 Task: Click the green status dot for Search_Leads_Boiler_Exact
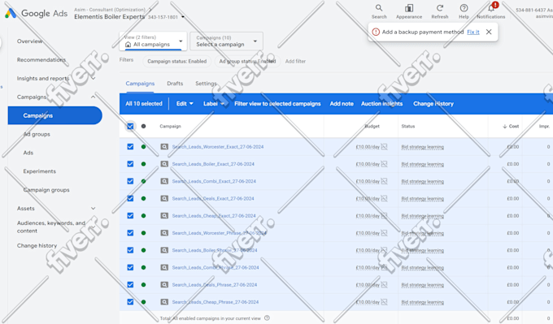tap(144, 164)
